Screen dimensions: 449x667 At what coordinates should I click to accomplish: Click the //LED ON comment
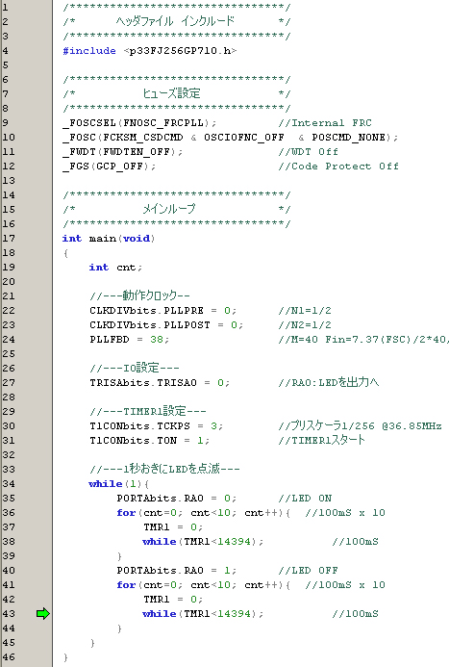(305, 499)
